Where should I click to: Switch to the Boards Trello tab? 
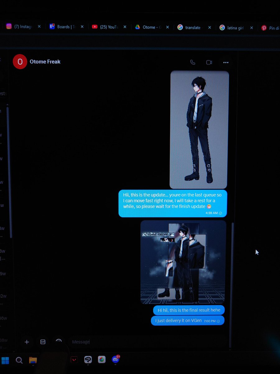pos(67,27)
